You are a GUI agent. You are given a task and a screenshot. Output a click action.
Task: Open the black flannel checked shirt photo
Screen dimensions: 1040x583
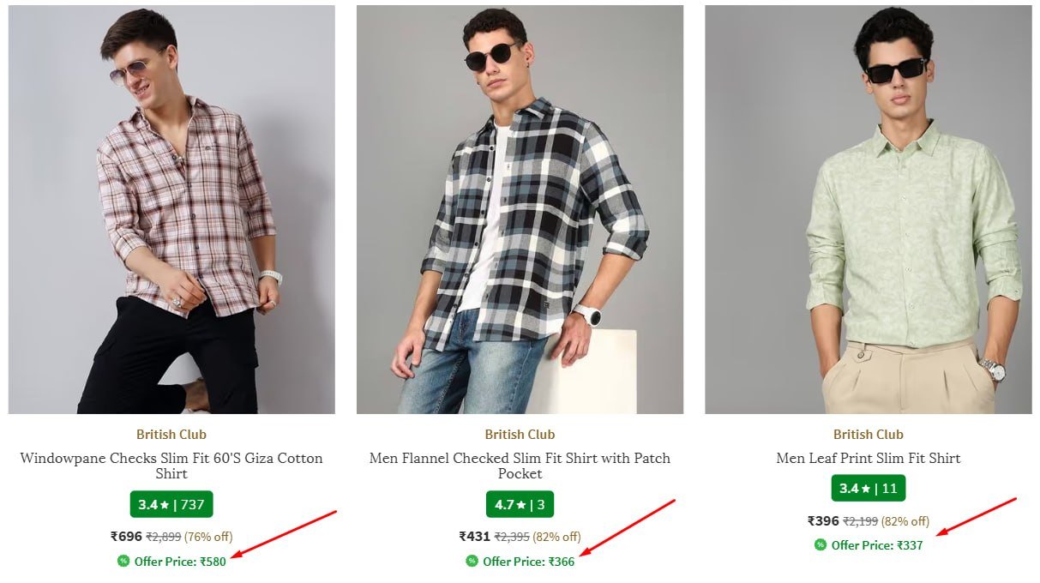520,209
